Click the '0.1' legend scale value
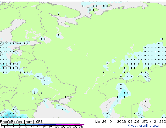 3,127
